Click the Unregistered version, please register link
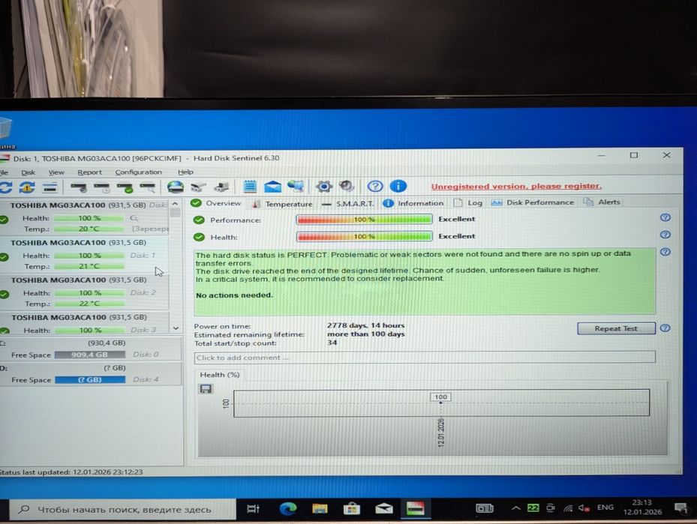 516,186
